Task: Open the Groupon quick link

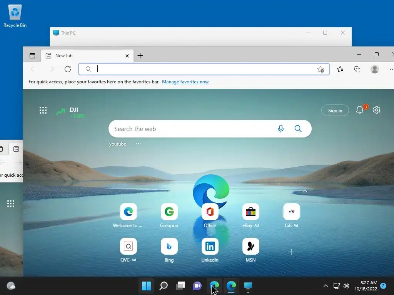Action: (169, 216)
